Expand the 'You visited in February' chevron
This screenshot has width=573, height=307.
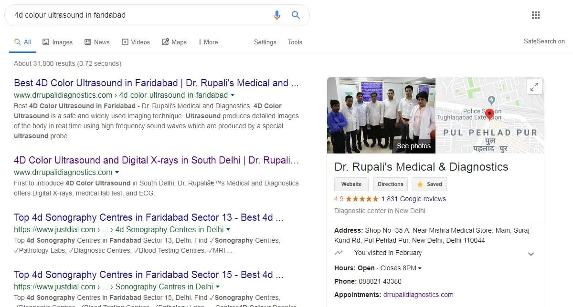tap(531, 254)
